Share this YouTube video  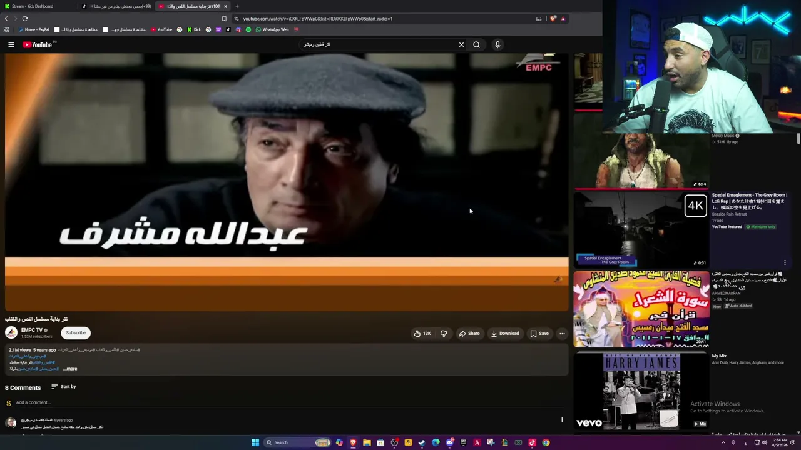point(469,333)
